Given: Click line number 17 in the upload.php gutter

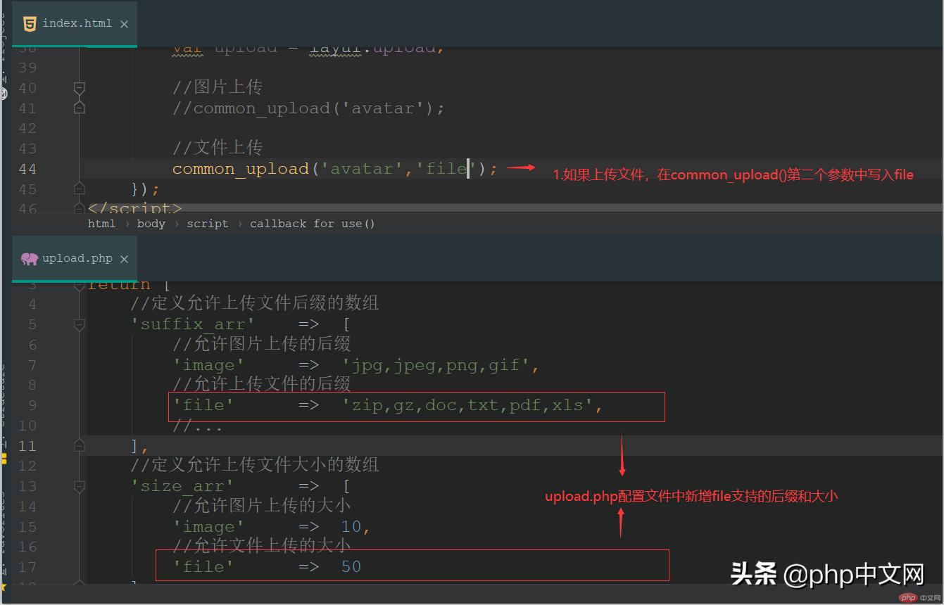Looking at the screenshot, I should [x=27, y=566].
